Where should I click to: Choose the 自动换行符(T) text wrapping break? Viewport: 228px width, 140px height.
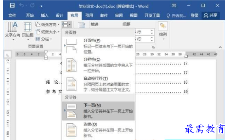pyautogui.click(x=98, y=84)
